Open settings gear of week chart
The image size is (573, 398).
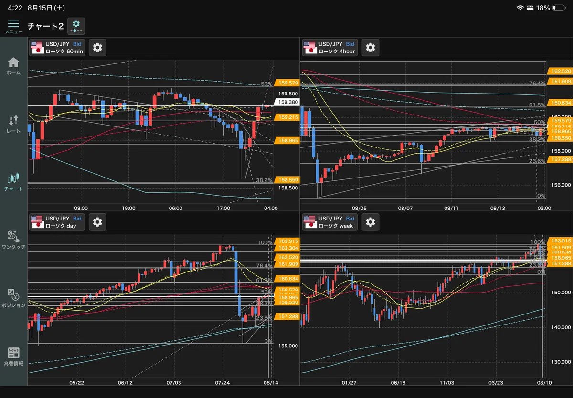(371, 222)
